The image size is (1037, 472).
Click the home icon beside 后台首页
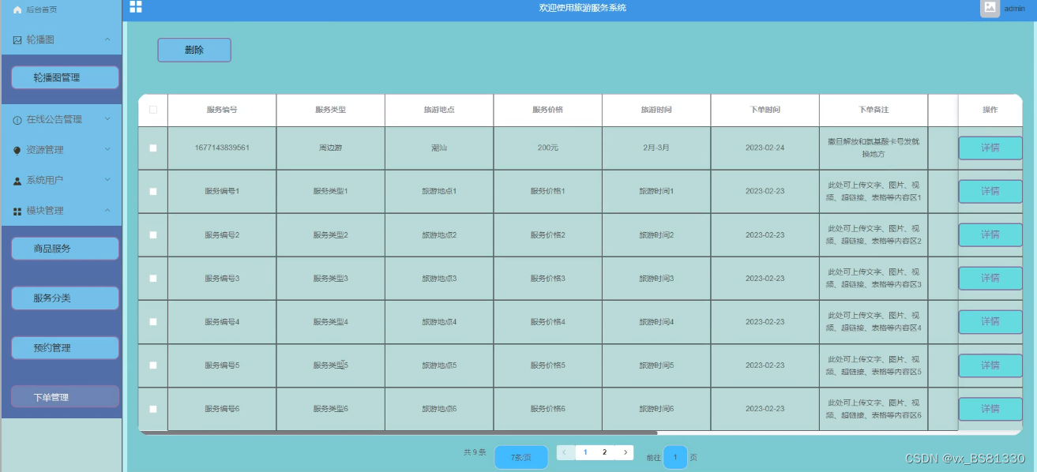pos(17,10)
